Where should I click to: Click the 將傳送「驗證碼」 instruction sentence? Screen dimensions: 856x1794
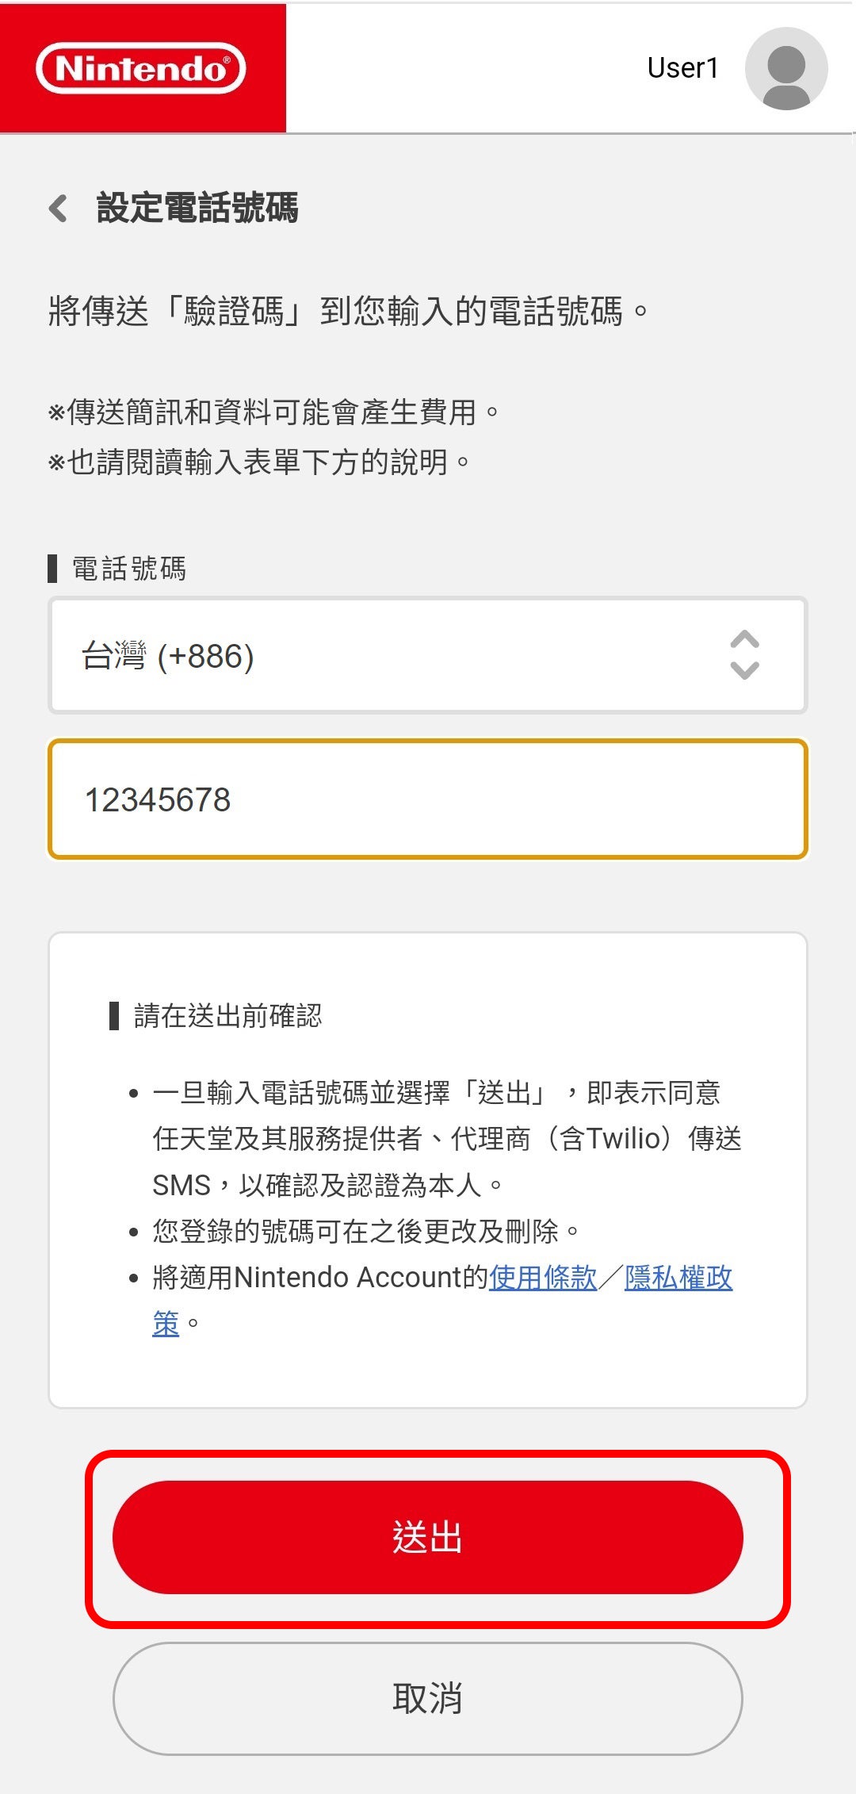pos(349,311)
